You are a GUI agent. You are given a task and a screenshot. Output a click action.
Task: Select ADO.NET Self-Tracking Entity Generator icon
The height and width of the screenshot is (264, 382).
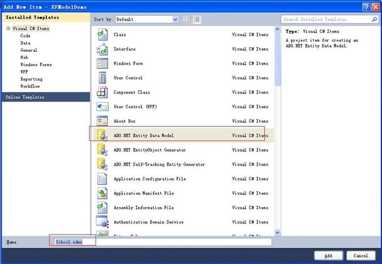click(x=102, y=164)
